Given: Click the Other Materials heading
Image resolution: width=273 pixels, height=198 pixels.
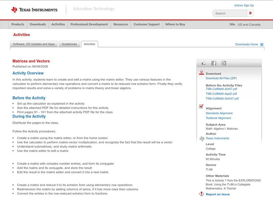Looking at the screenshot, I should click(x=217, y=176).
